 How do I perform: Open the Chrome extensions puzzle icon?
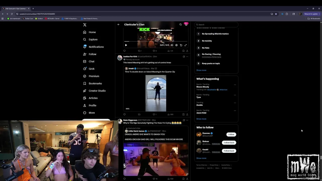coord(287,14)
